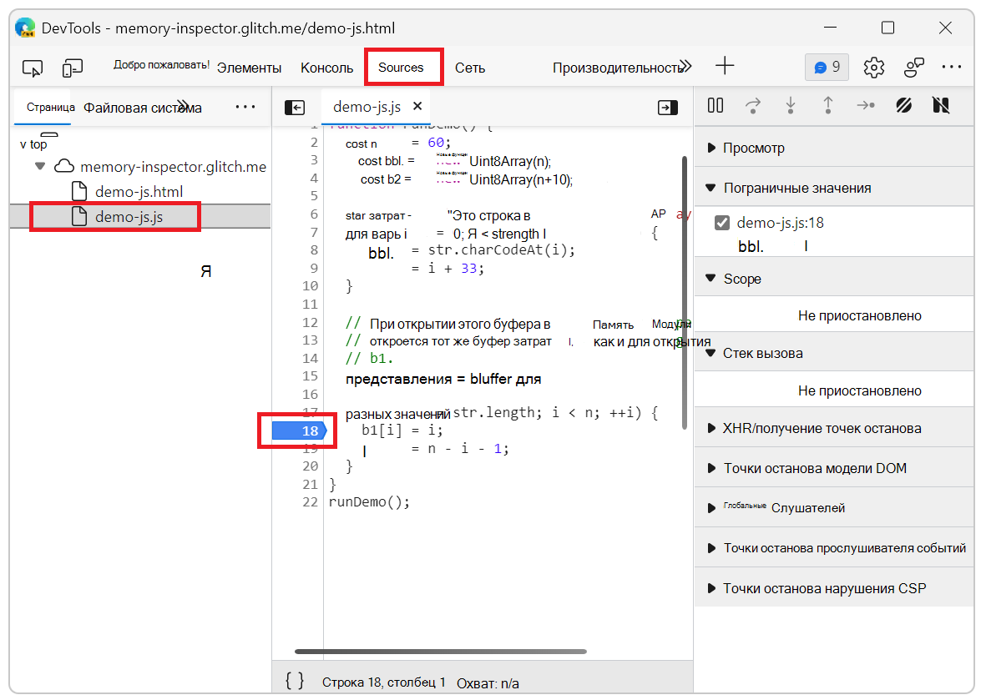
Task: Click the Step out of current function icon
Action: tap(827, 105)
